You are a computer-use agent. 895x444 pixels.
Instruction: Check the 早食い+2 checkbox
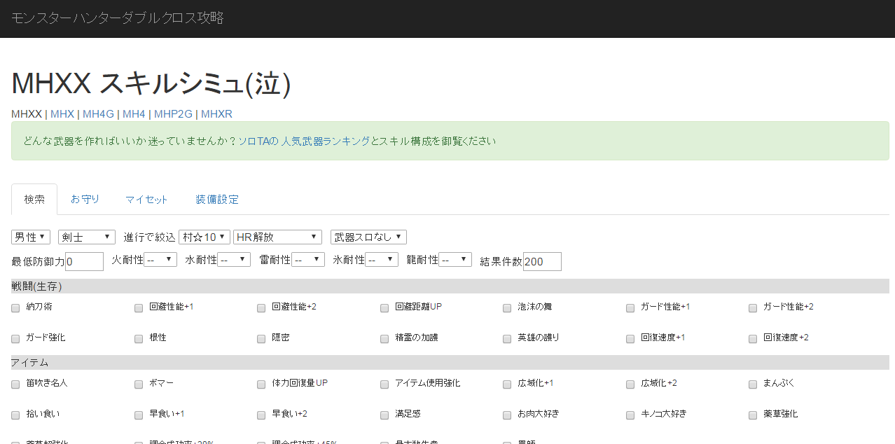tap(261, 415)
